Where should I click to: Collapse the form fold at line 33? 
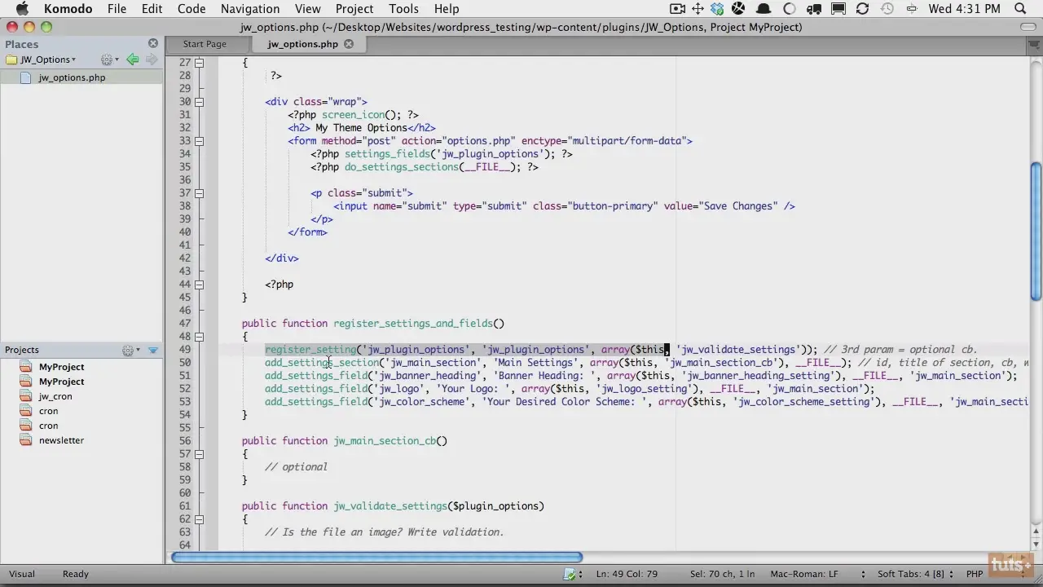click(x=199, y=141)
